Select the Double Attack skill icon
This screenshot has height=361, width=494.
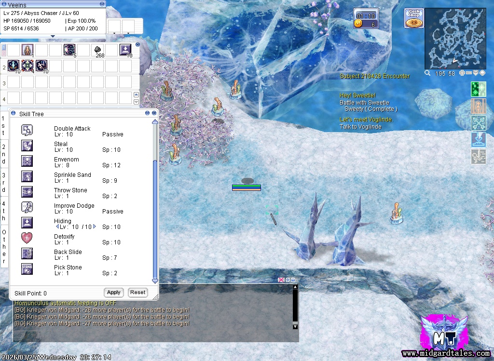point(27,130)
